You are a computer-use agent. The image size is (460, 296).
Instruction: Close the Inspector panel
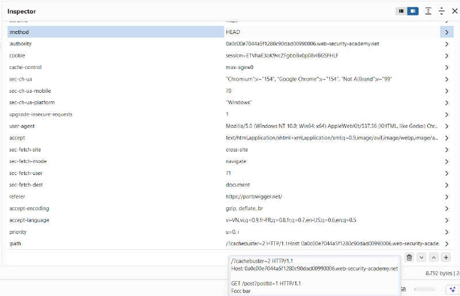455,11
